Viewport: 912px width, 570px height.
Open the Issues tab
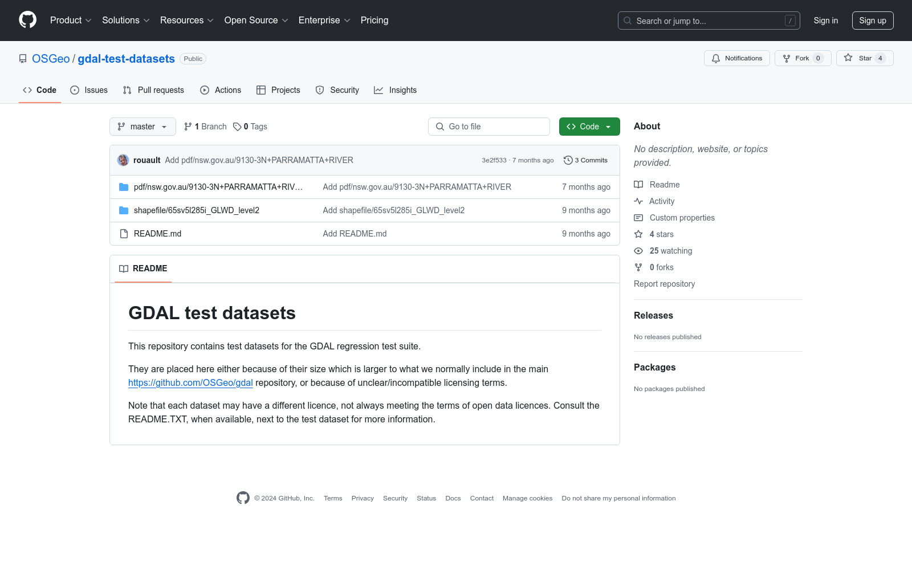pyautogui.click(x=89, y=90)
